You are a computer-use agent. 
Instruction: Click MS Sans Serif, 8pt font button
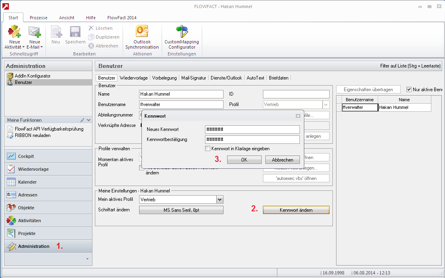coord(181,210)
